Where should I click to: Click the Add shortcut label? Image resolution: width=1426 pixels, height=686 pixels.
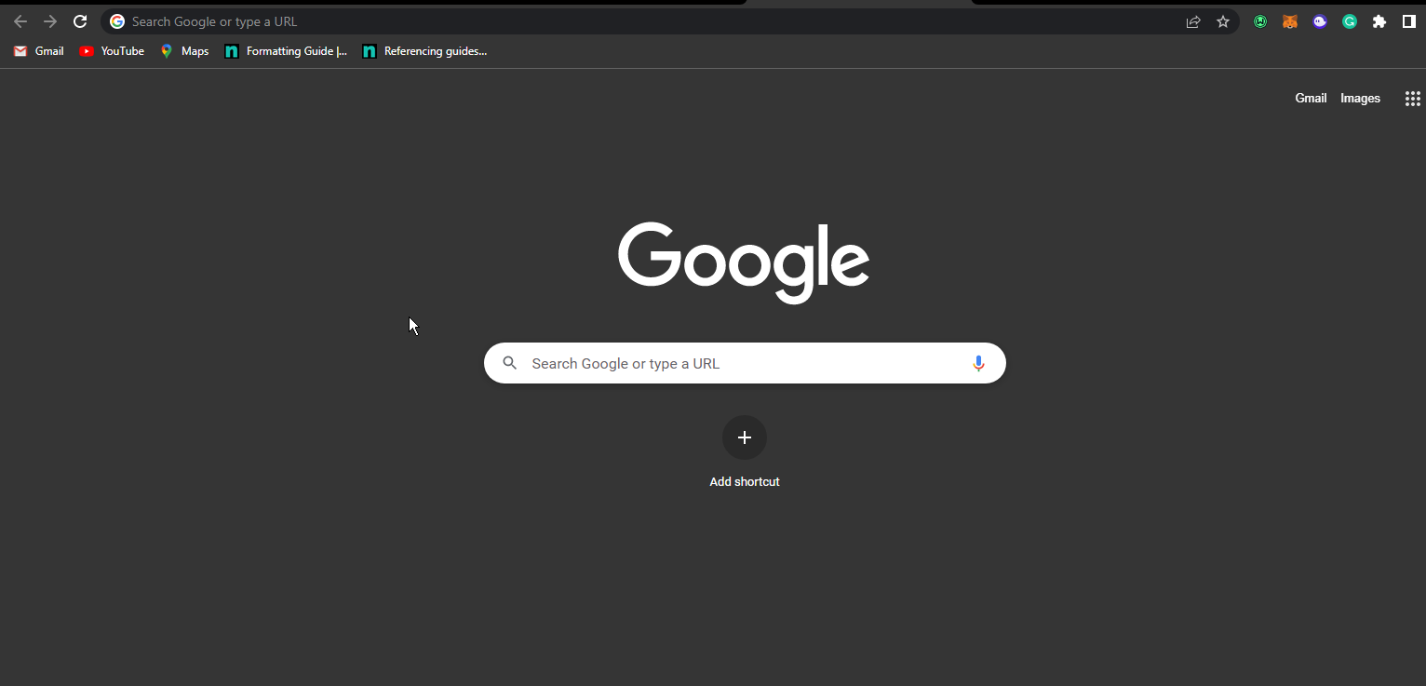745,482
